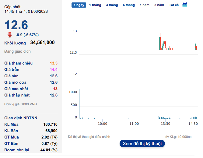Show 'Tất cả' full price history

(x=174, y=5)
